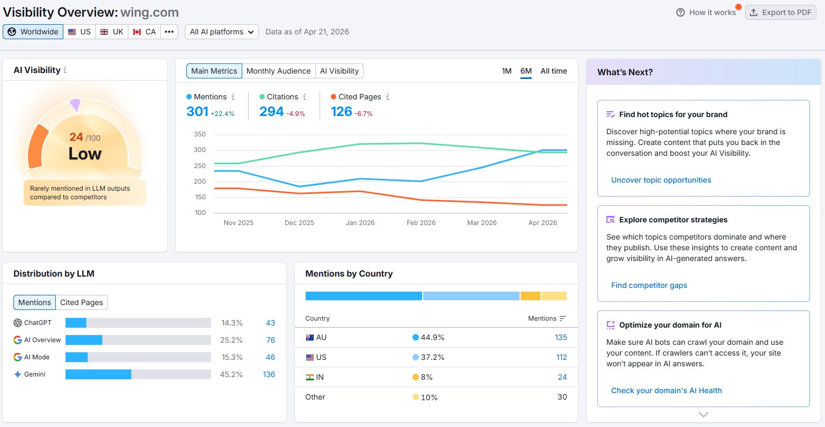The height and width of the screenshot is (427, 825).
Task: Toggle distribution view to Cited Pages
Action: pos(82,302)
